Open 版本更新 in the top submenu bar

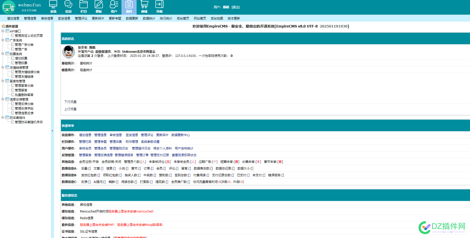234,18
